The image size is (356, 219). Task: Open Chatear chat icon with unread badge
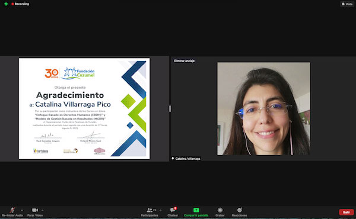(173, 210)
